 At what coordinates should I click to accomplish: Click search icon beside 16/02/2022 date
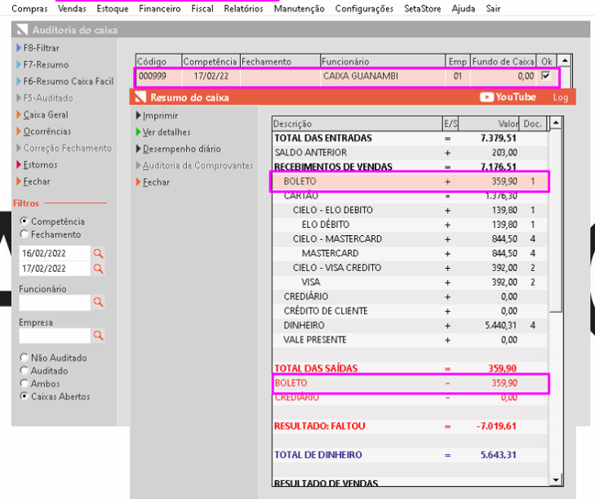tap(98, 253)
